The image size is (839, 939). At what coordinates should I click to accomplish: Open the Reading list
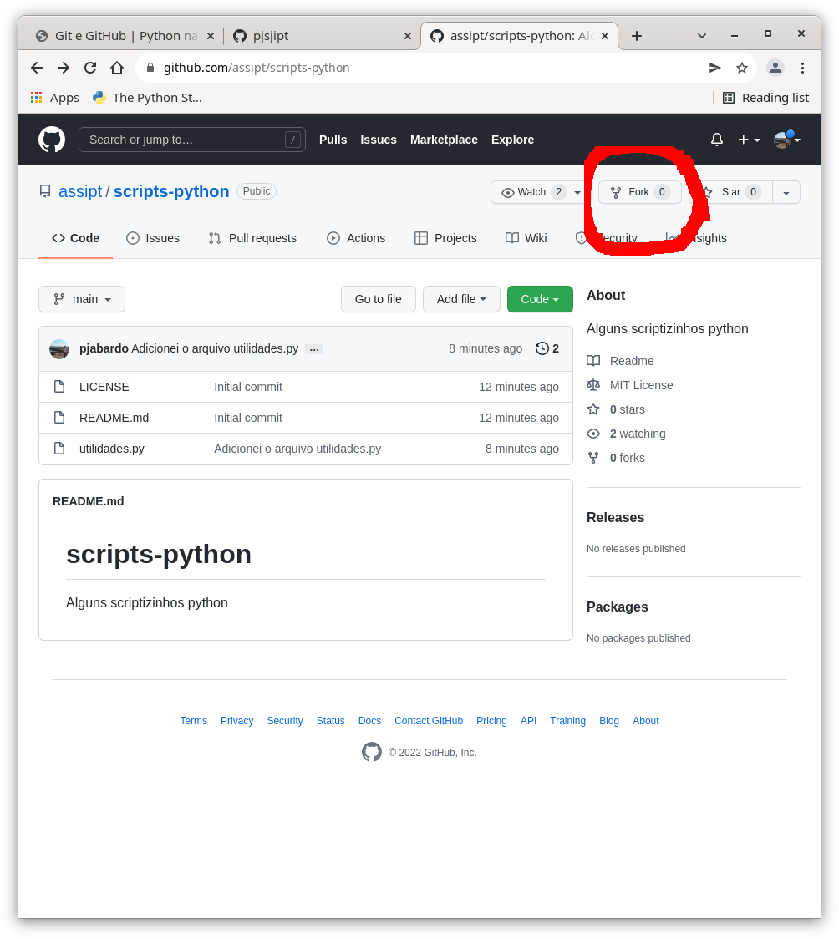(x=765, y=98)
